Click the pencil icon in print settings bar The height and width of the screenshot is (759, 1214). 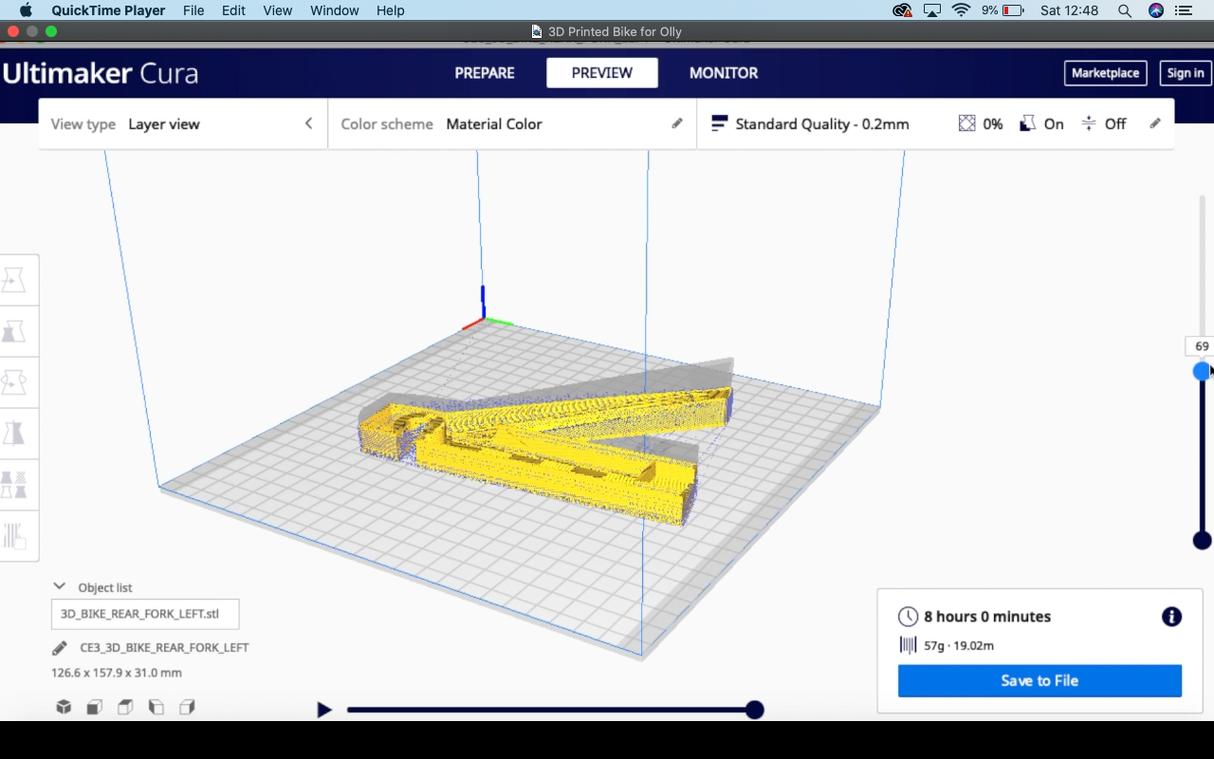(1155, 123)
